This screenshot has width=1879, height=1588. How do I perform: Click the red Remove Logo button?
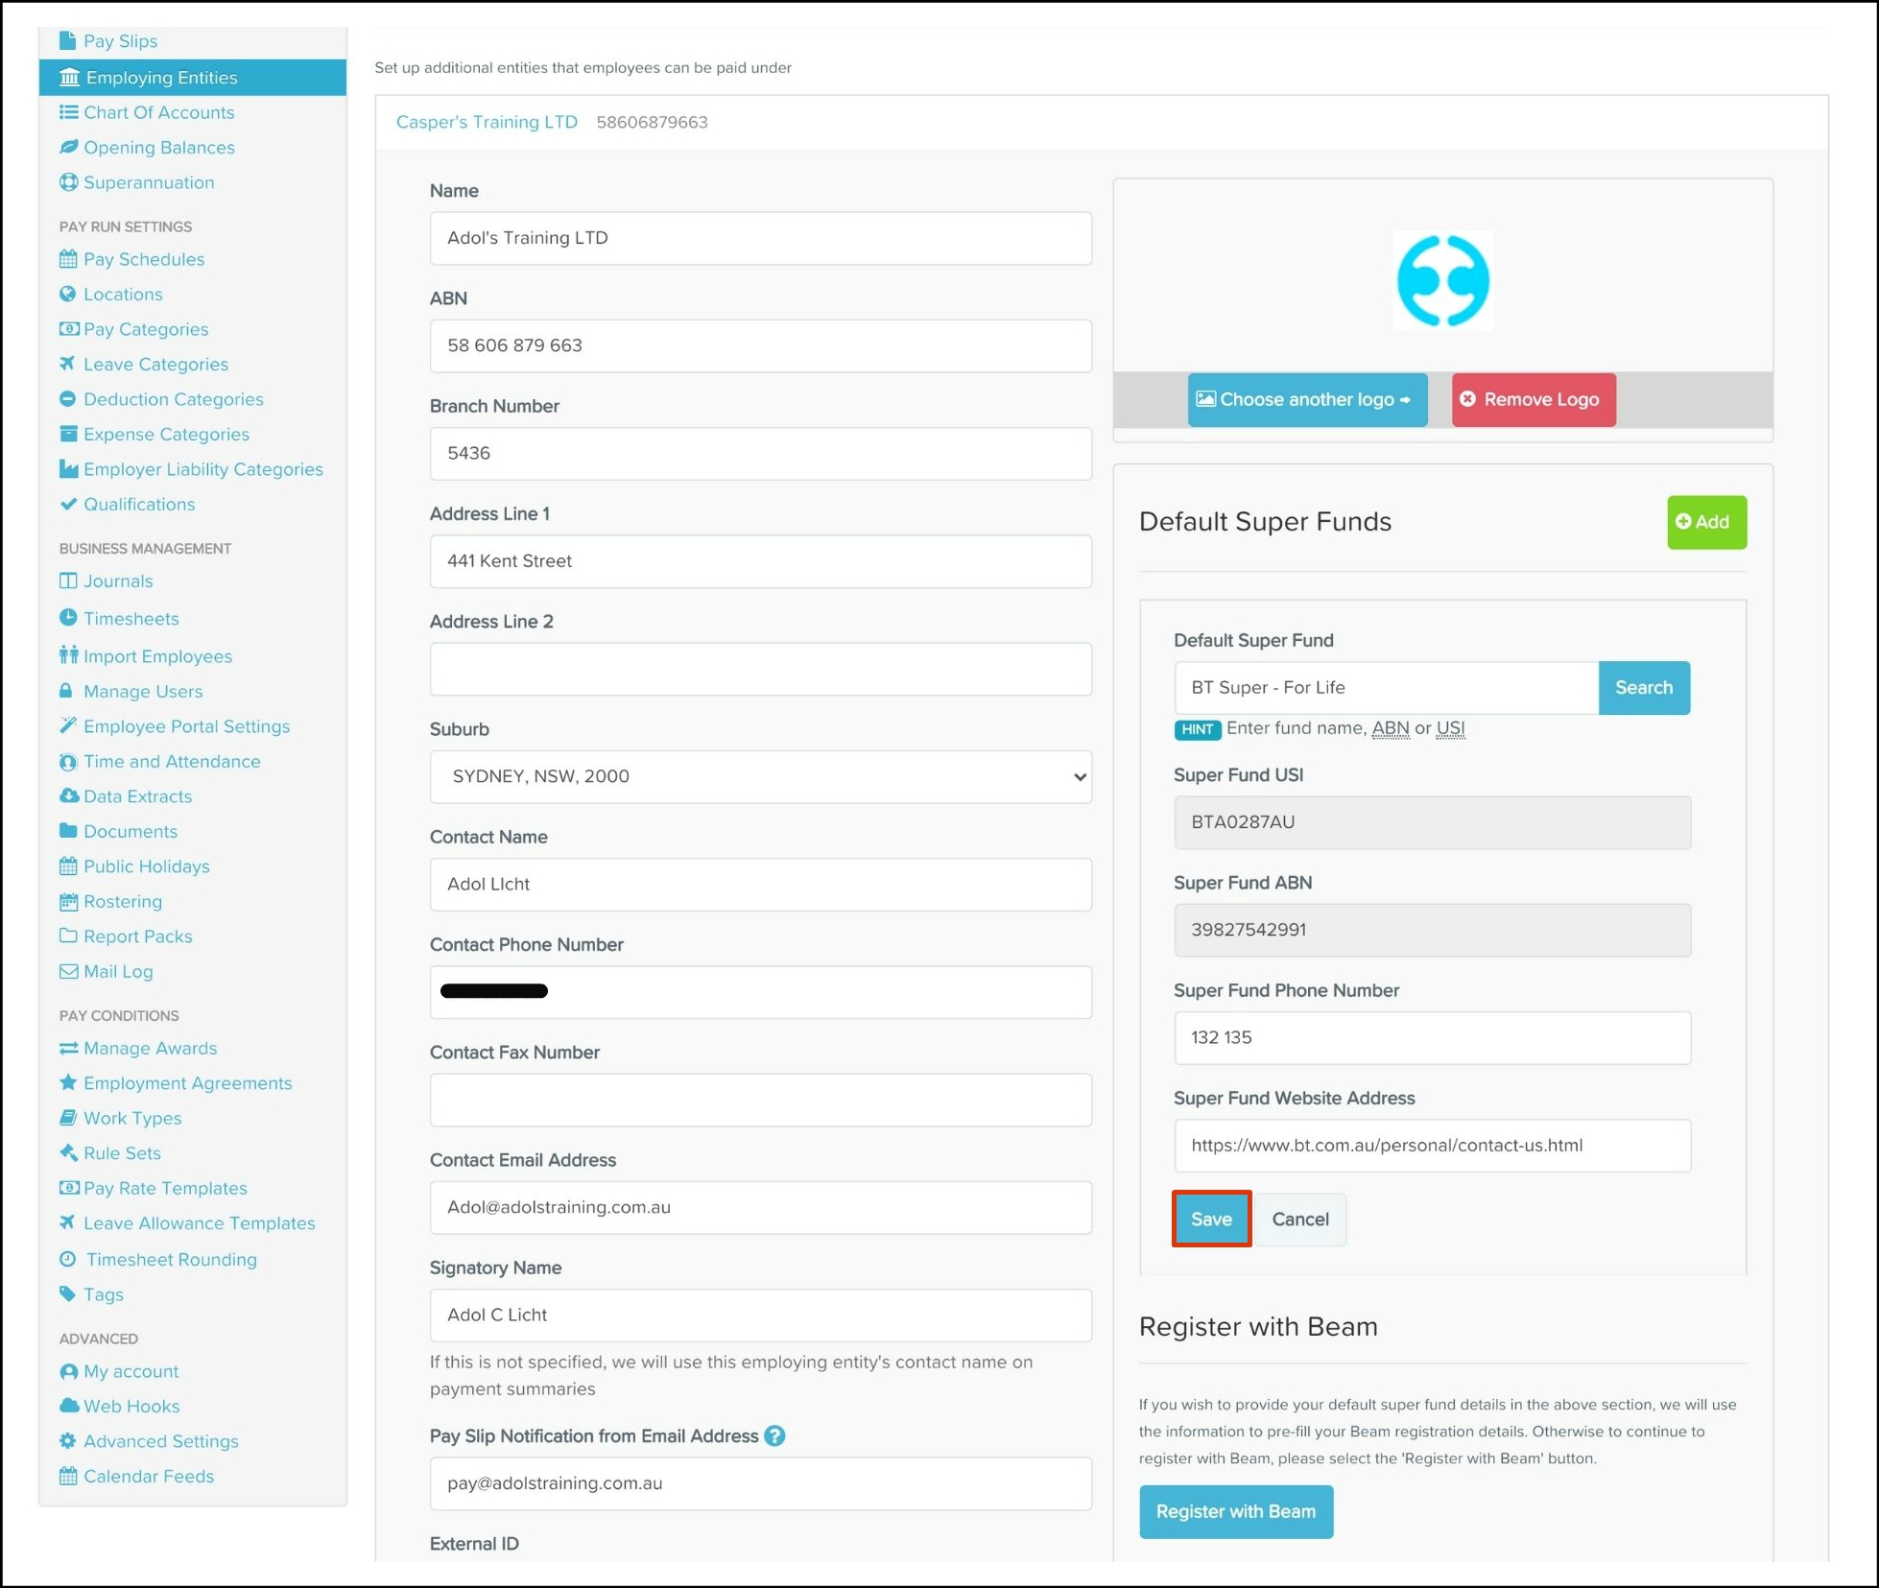(x=1533, y=399)
